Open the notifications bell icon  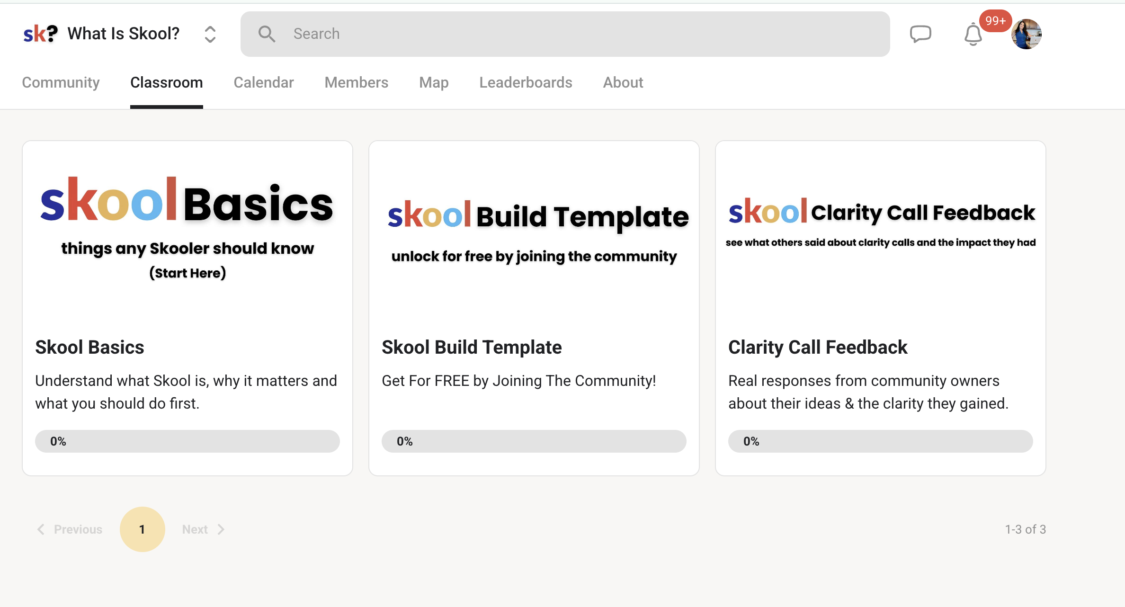(973, 35)
